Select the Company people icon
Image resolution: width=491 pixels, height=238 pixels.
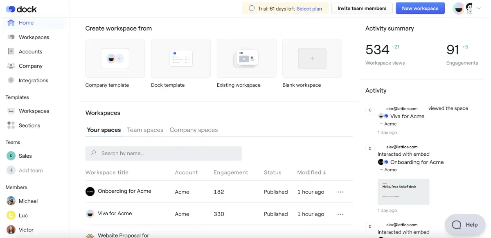coord(11,66)
